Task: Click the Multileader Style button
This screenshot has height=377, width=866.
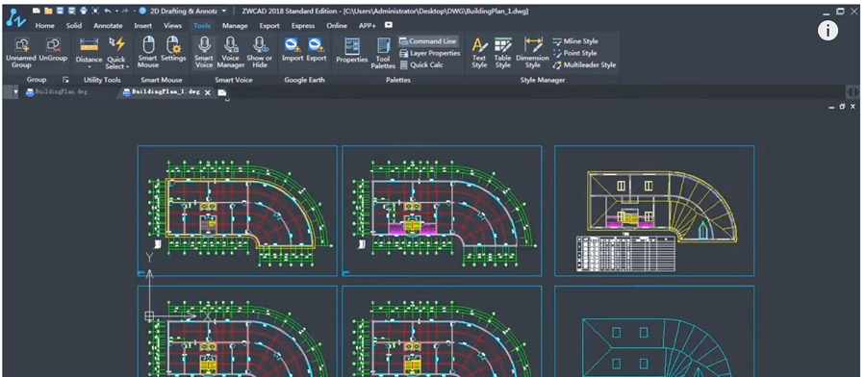Action: (584, 65)
